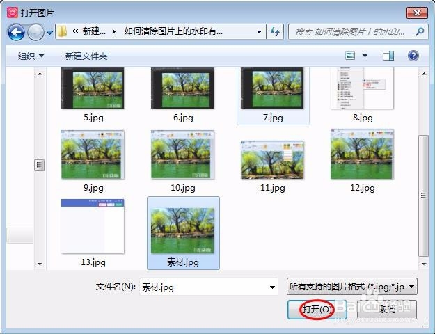This screenshot has width=435, height=334.
Task: Open the 组织 menu
Action: pos(31,56)
